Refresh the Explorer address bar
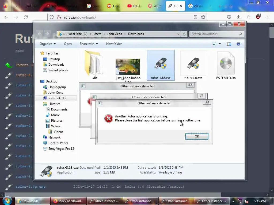 184,34
